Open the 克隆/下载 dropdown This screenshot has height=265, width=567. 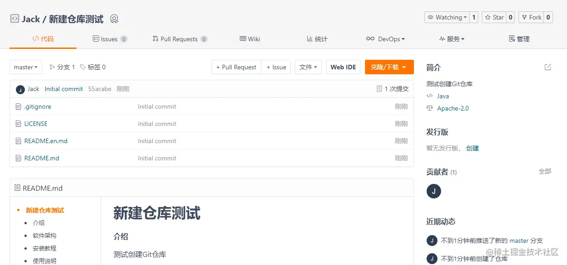[389, 67]
